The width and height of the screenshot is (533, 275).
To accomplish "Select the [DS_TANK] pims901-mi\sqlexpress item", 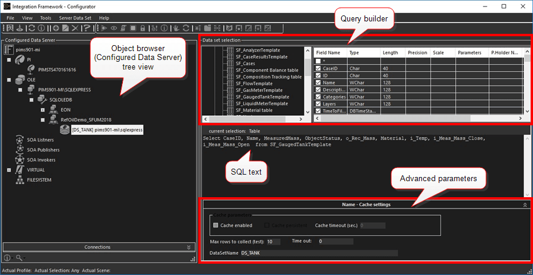I will [x=107, y=129].
